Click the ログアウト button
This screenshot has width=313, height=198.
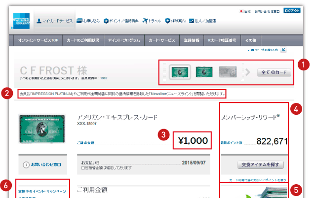point(292,10)
